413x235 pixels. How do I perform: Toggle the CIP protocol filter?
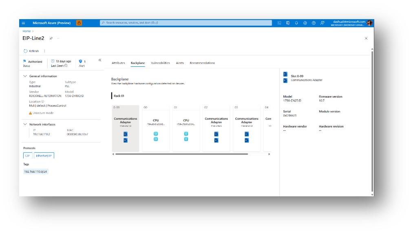[x=27, y=156]
